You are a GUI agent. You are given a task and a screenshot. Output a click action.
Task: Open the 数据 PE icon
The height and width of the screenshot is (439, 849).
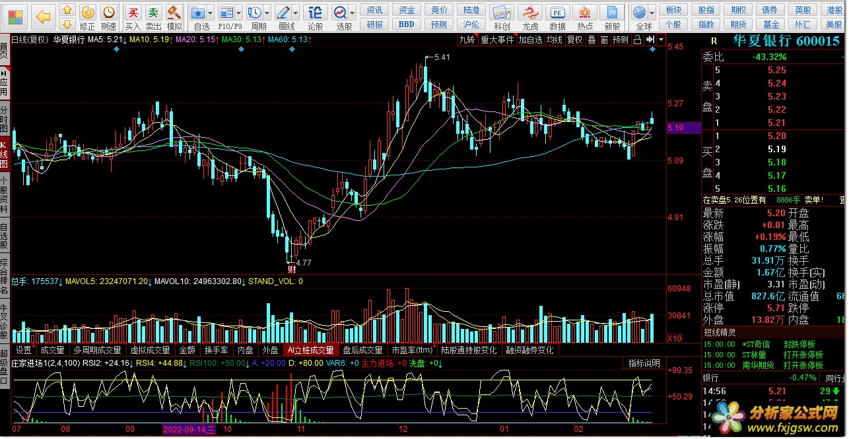pyautogui.click(x=558, y=12)
